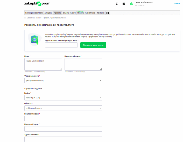This screenshot has width=183, height=142.
Task: Click the Вийти logout link
Action: click(177, 4)
